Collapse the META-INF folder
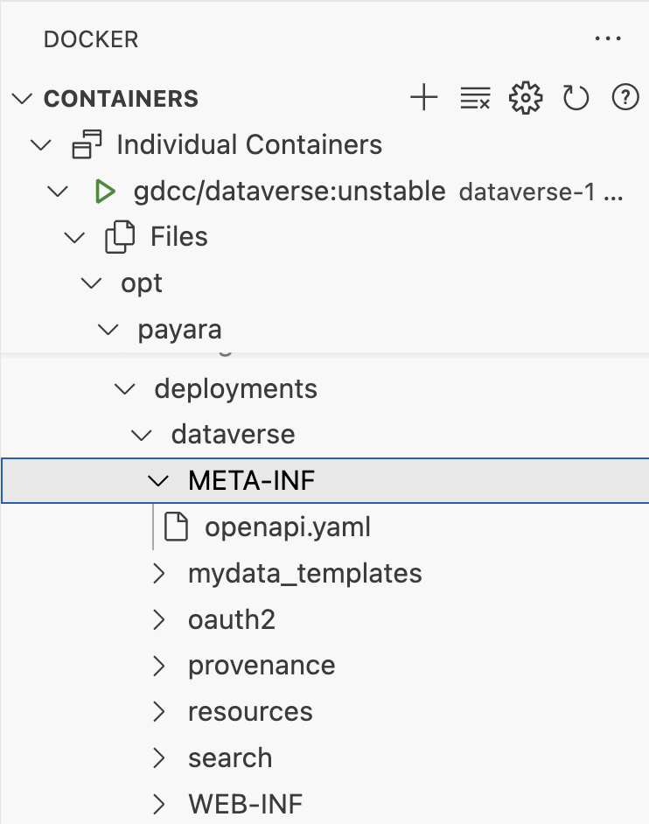This screenshot has width=649, height=824. (x=158, y=480)
